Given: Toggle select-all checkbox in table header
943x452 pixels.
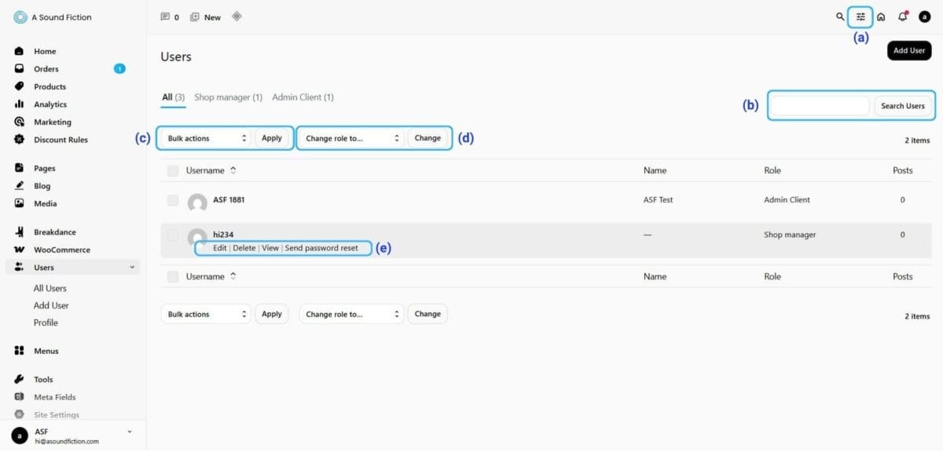Looking at the screenshot, I should (173, 170).
